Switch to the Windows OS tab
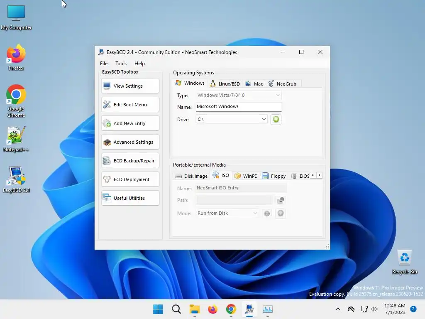The height and width of the screenshot is (319, 425). coord(190,83)
